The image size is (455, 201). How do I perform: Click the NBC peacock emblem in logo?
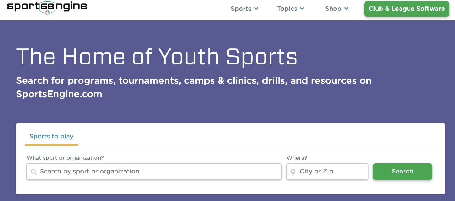tap(47, 12)
